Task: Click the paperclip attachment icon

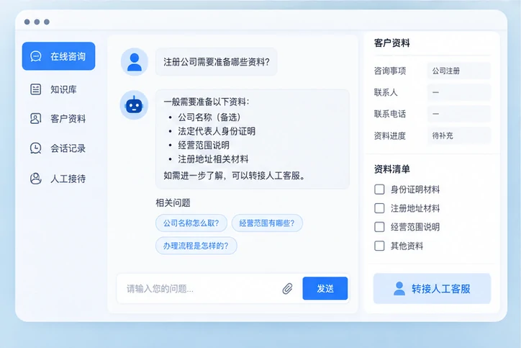Action: (288, 288)
